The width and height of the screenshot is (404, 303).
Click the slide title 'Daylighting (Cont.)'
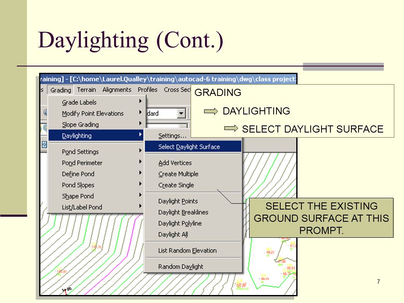tap(130, 41)
